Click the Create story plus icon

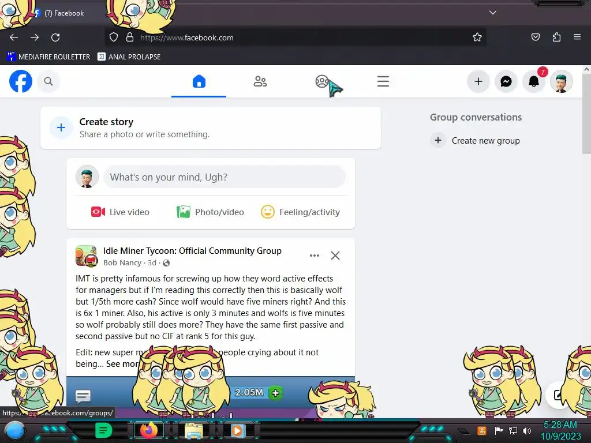point(61,127)
